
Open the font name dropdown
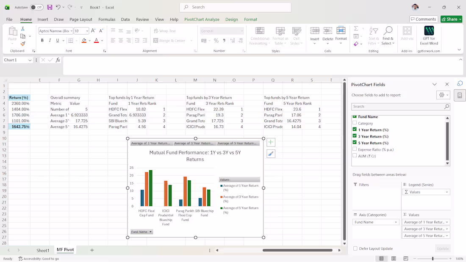coord(71,31)
